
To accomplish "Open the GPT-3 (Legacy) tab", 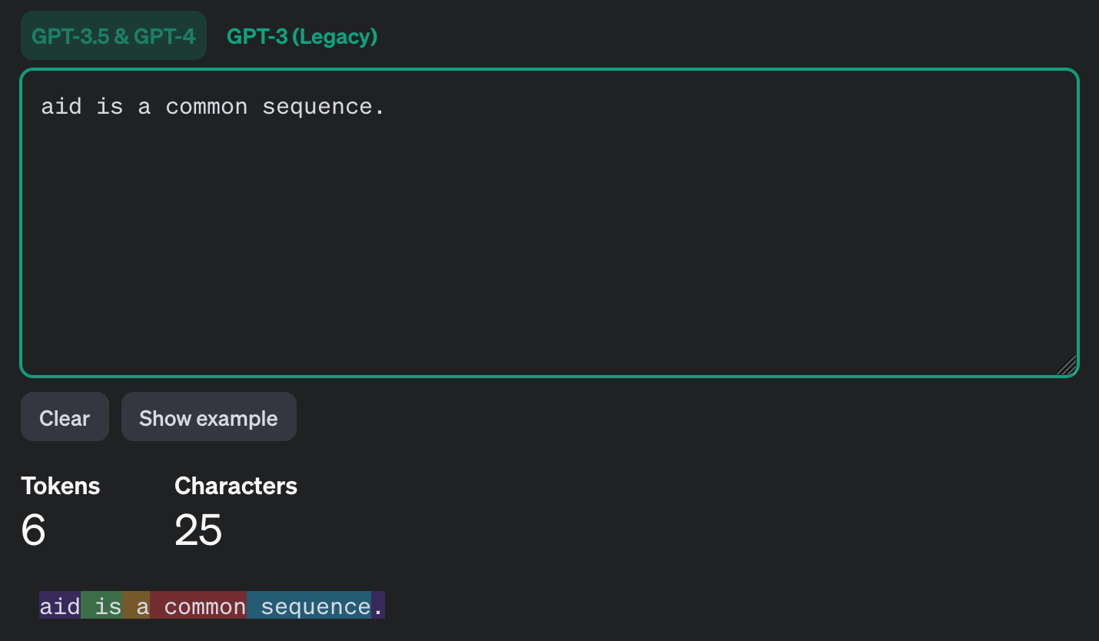I will coord(302,36).
